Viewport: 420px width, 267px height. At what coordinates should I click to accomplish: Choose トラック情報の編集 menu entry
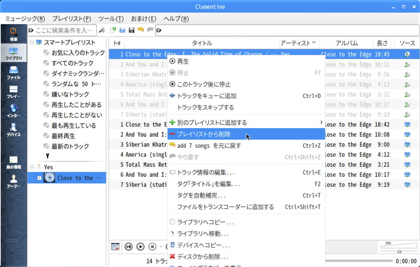tap(246, 173)
